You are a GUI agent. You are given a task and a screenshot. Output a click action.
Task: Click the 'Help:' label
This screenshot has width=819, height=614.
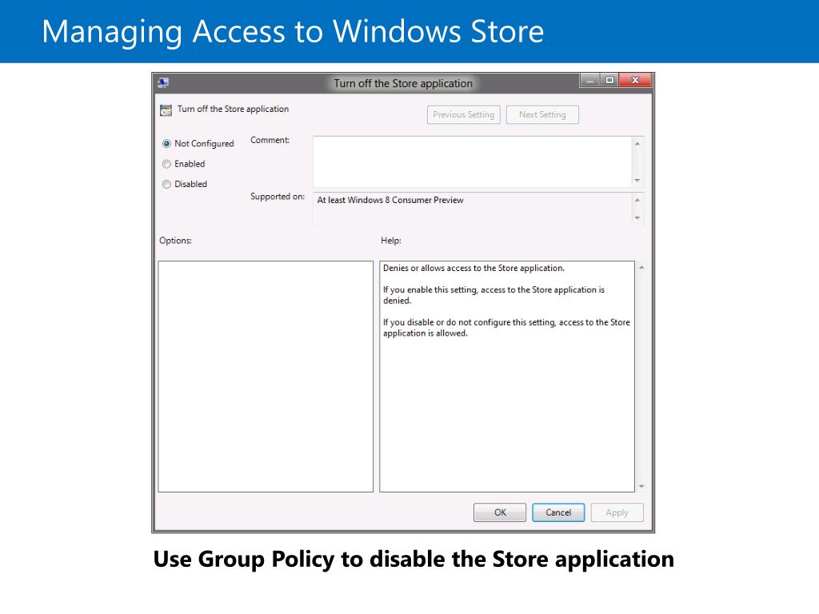point(390,241)
